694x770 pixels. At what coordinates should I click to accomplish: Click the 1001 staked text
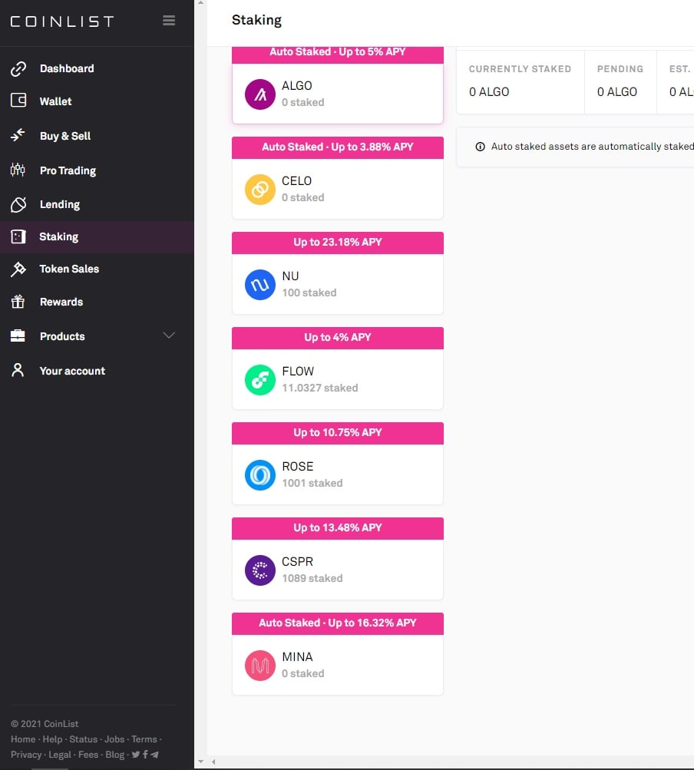(x=312, y=483)
